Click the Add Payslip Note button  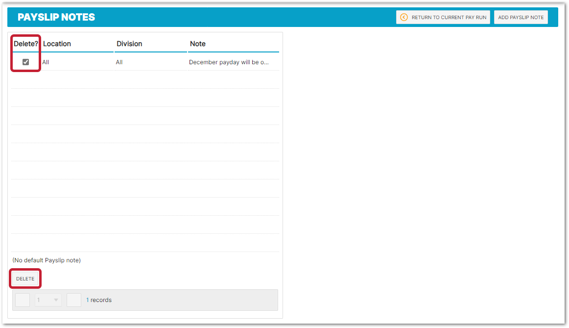[x=521, y=17]
